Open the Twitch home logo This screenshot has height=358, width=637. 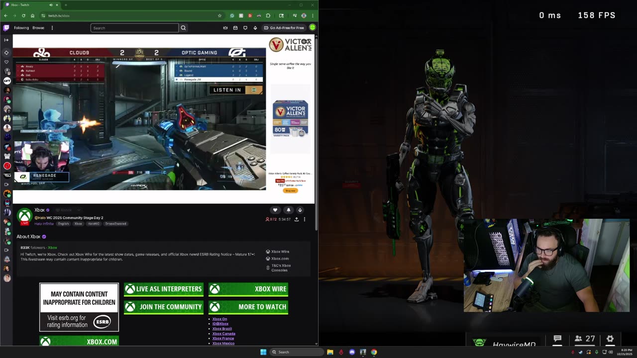coord(6,28)
